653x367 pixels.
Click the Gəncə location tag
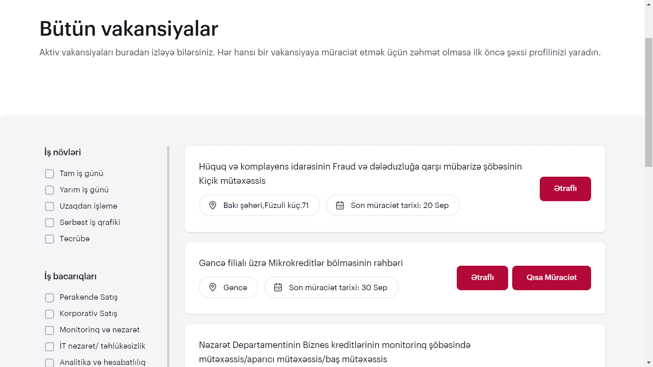click(228, 287)
